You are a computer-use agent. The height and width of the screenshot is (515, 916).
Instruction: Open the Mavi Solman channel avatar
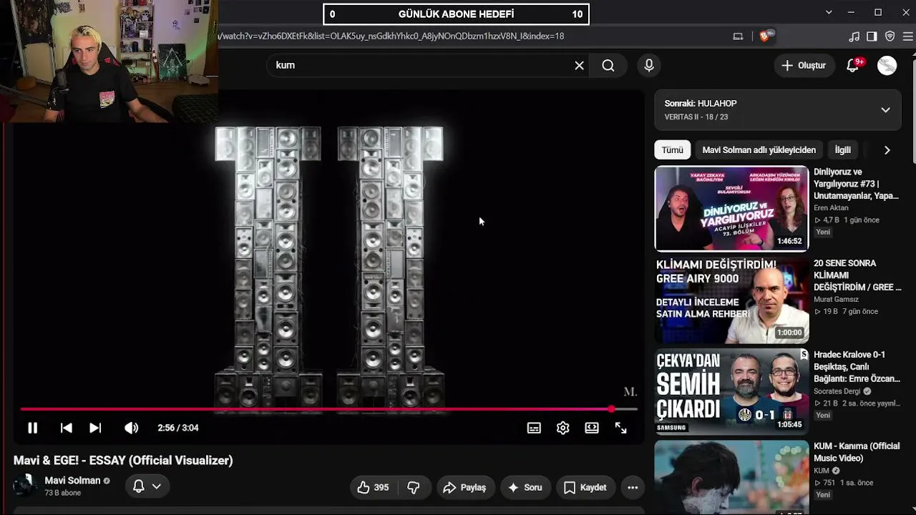[x=25, y=486]
